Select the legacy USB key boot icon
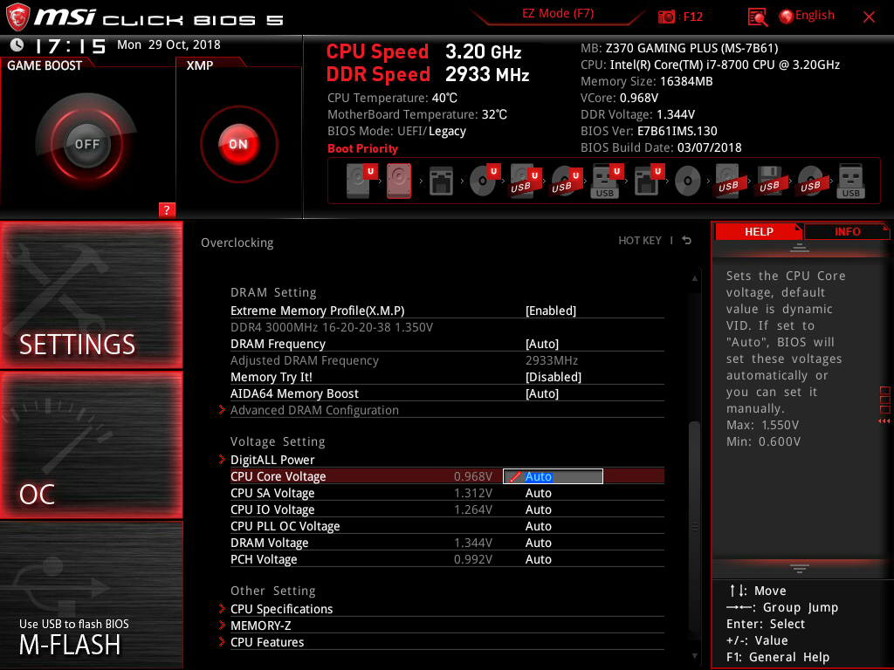The height and width of the screenshot is (670, 894). (x=850, y=181)
